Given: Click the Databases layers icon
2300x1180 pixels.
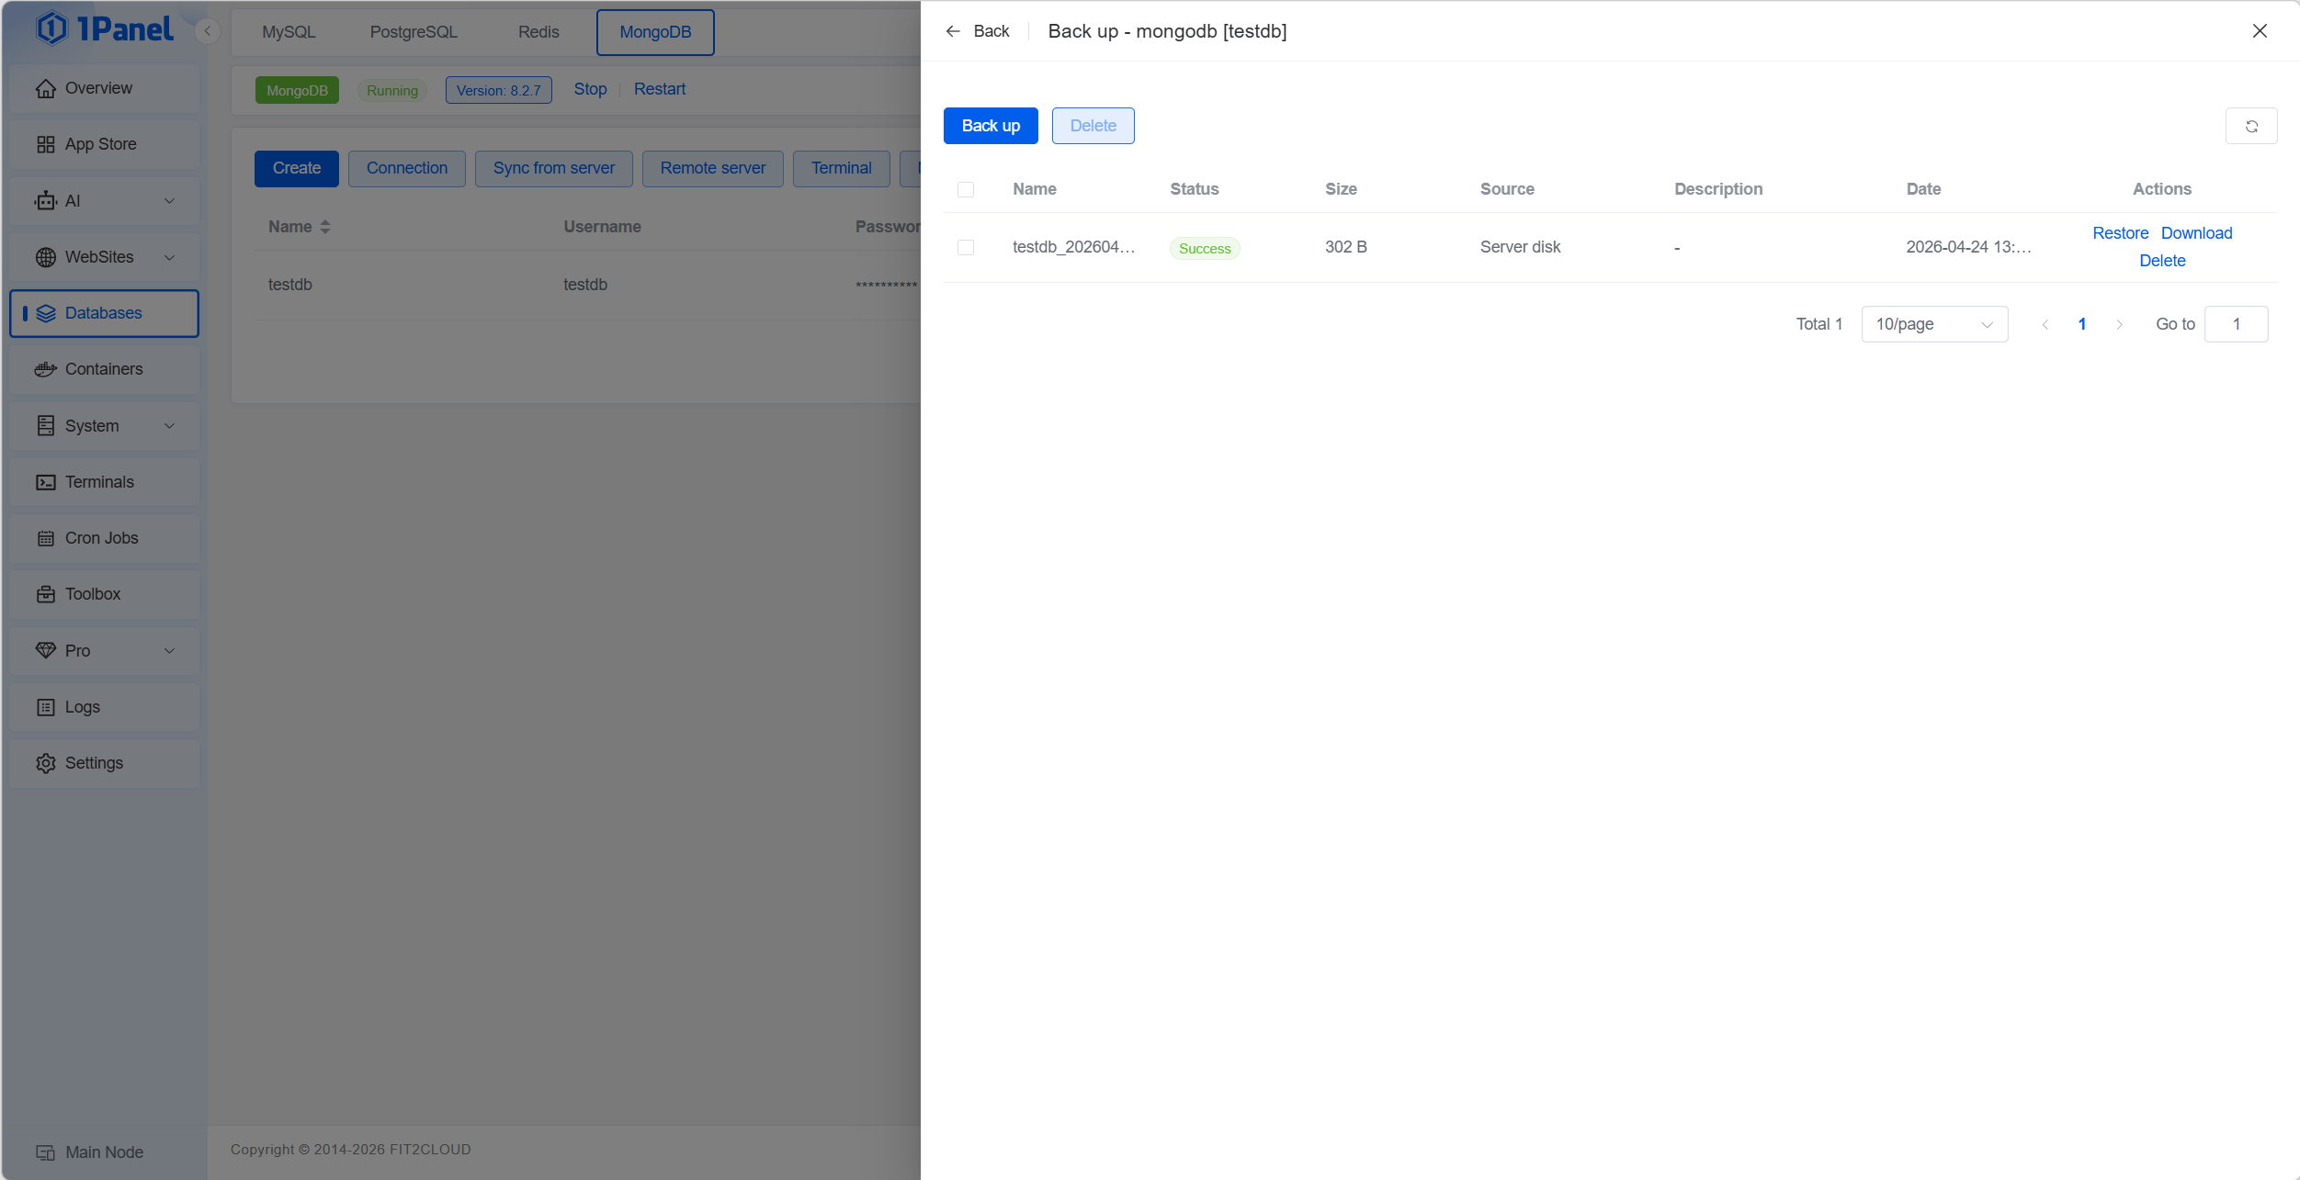Looking at the screenshot, I should tap(46, 313).
